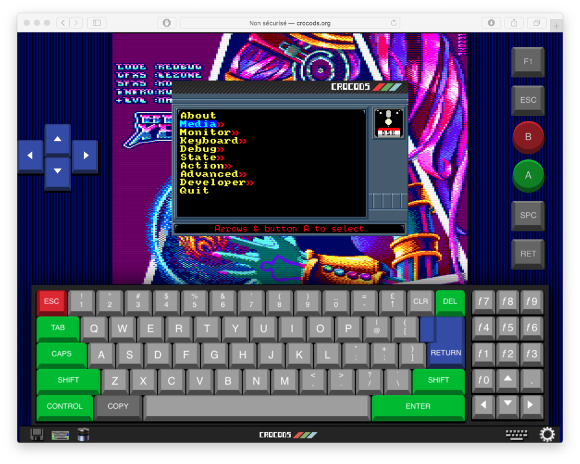Viewport: 580px width, 464px height.
Task: Toggle the on-screen keyboard icon at bottom right
Action: tap(516, 433)
